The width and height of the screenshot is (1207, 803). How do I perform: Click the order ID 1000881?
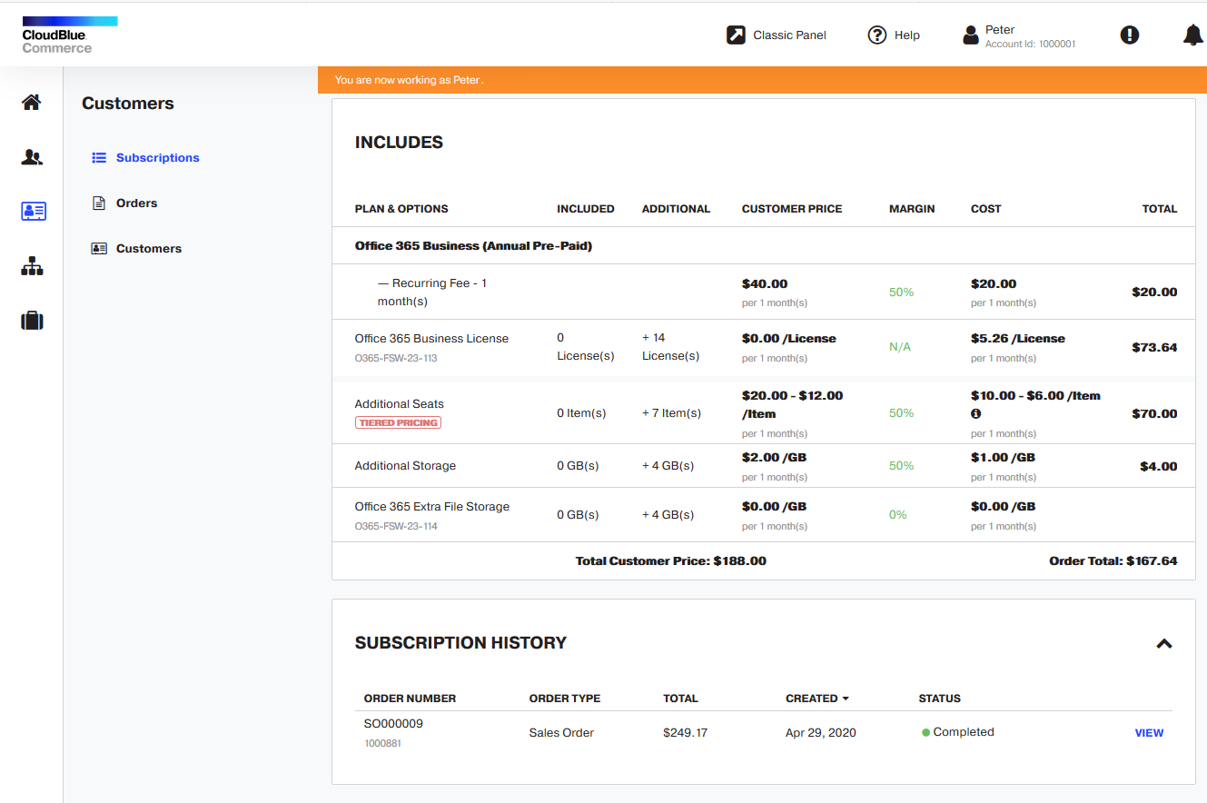382,743
